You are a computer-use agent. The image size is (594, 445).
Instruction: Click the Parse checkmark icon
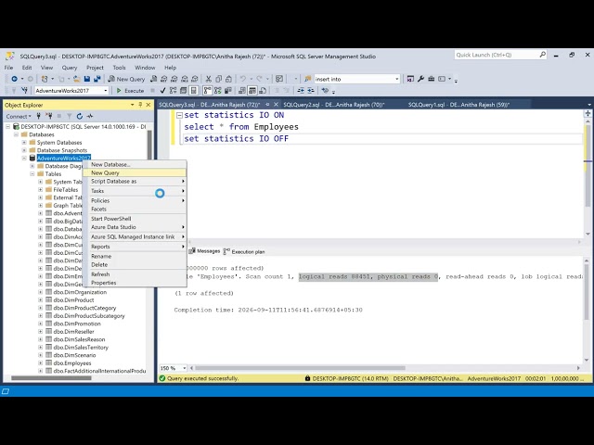[163, 91]
